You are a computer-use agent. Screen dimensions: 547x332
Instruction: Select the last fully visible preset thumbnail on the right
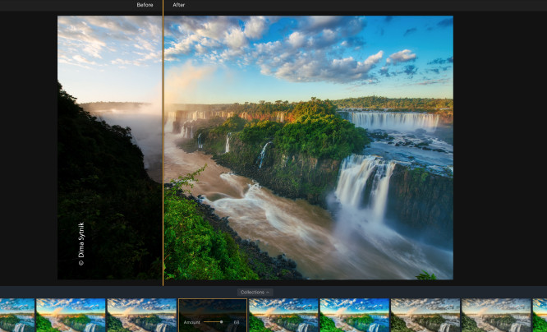coord(496,316)
